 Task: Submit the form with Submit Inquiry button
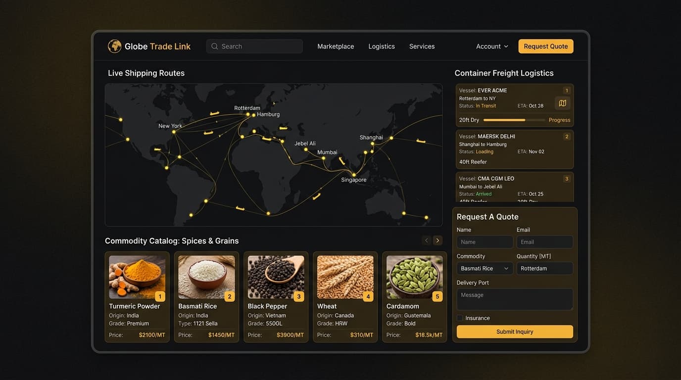click(x=515, y=332)
